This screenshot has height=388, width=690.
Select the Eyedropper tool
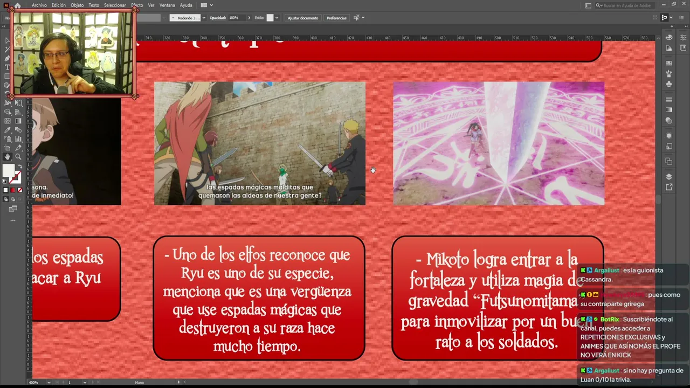(x=8, y=130)
